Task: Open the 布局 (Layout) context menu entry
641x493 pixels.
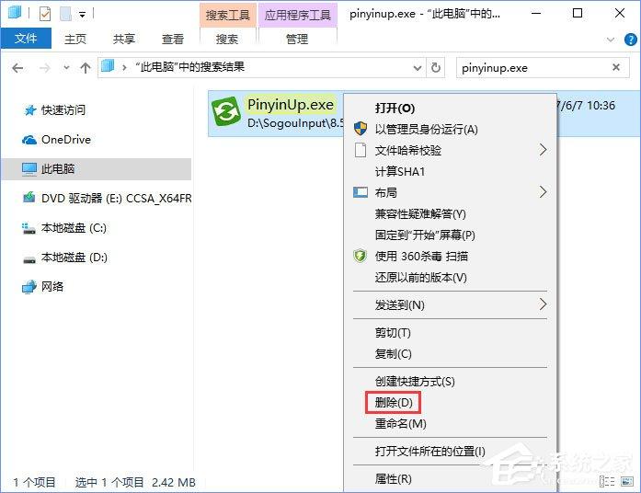Action: [450, 192]
